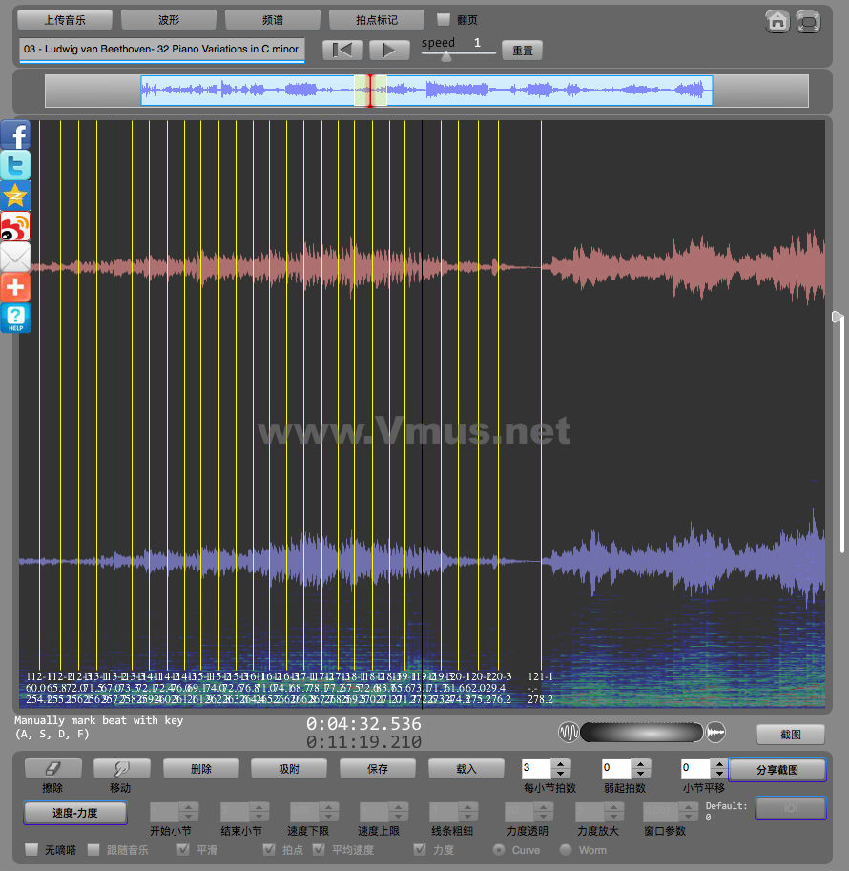Rewind playback to the start
The image size is (849, 871).
point(342,50)
